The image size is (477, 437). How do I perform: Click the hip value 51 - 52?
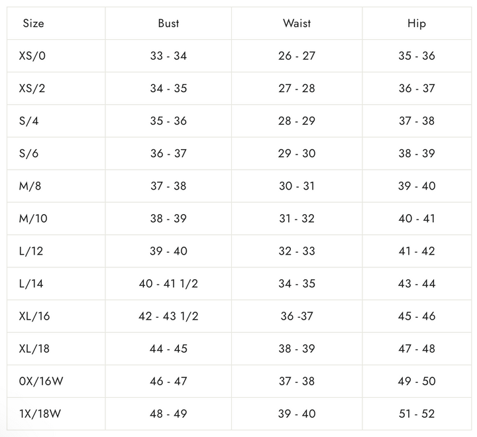click(x=417, y=413)
